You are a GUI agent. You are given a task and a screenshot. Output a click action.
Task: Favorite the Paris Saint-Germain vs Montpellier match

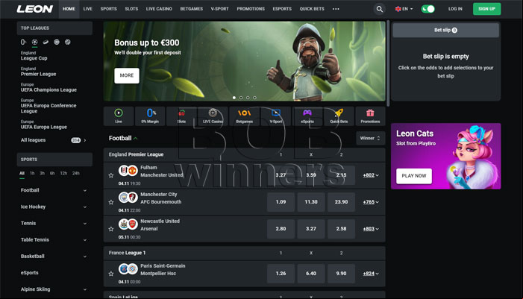click(111, 274)
